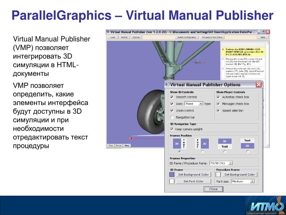Select Text-top 3D-bottom frame layout radio
This screenshot has width=286, height=215.
(247, 151)
